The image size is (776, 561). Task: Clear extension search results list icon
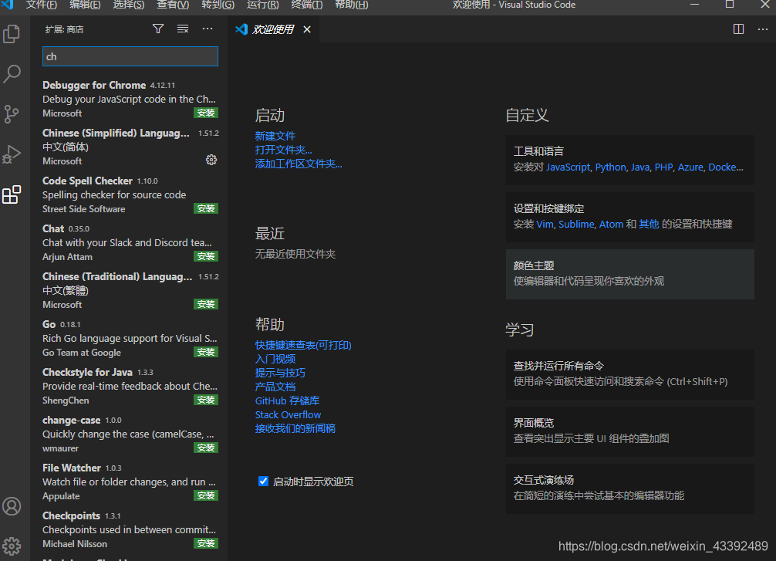[183, 29]
